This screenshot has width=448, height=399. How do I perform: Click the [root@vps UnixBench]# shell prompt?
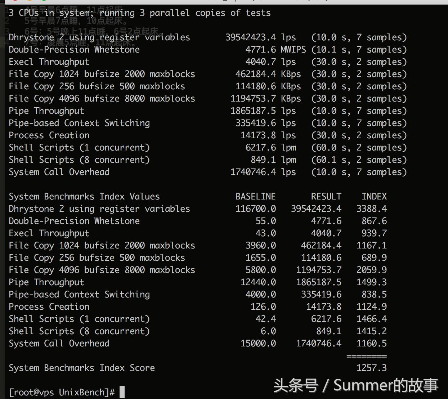62,392
